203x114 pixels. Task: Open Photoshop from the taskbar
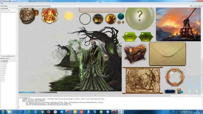pos(23,112)
